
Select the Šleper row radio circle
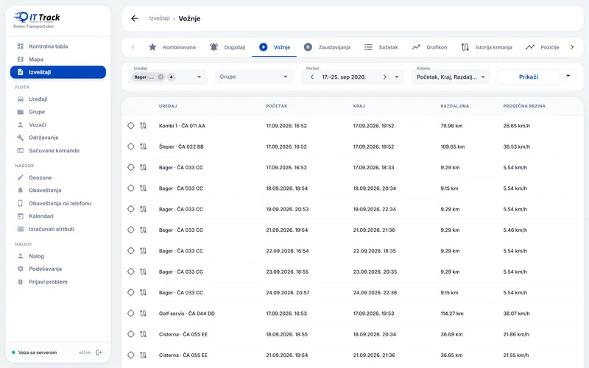(131, 146)
